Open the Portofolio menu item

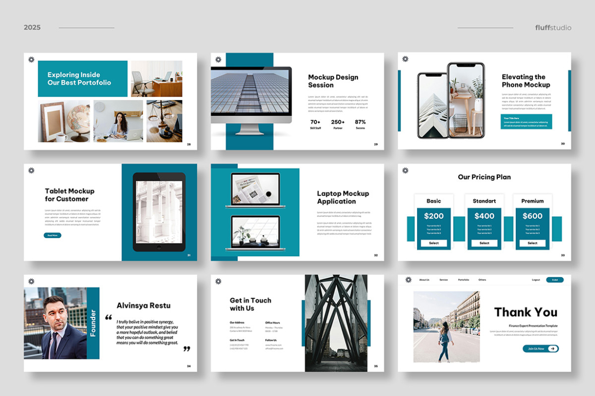point(464,280)
